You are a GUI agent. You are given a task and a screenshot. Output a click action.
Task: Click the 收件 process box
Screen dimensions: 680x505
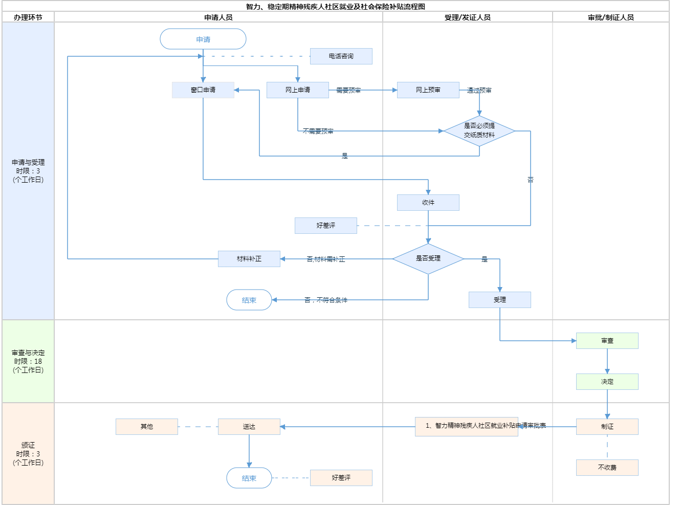[428, 203]
